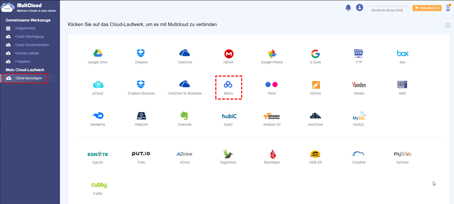Open the user account avatar menu
The image size is (454, 204).
pyautogui.click(x=359, y=7)
